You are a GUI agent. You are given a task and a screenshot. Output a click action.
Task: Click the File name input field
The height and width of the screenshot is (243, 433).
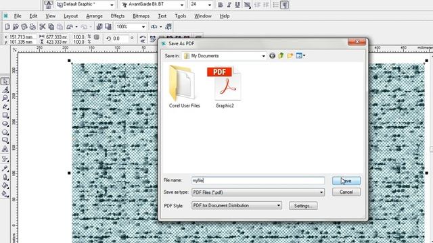[x=258, y=181]
